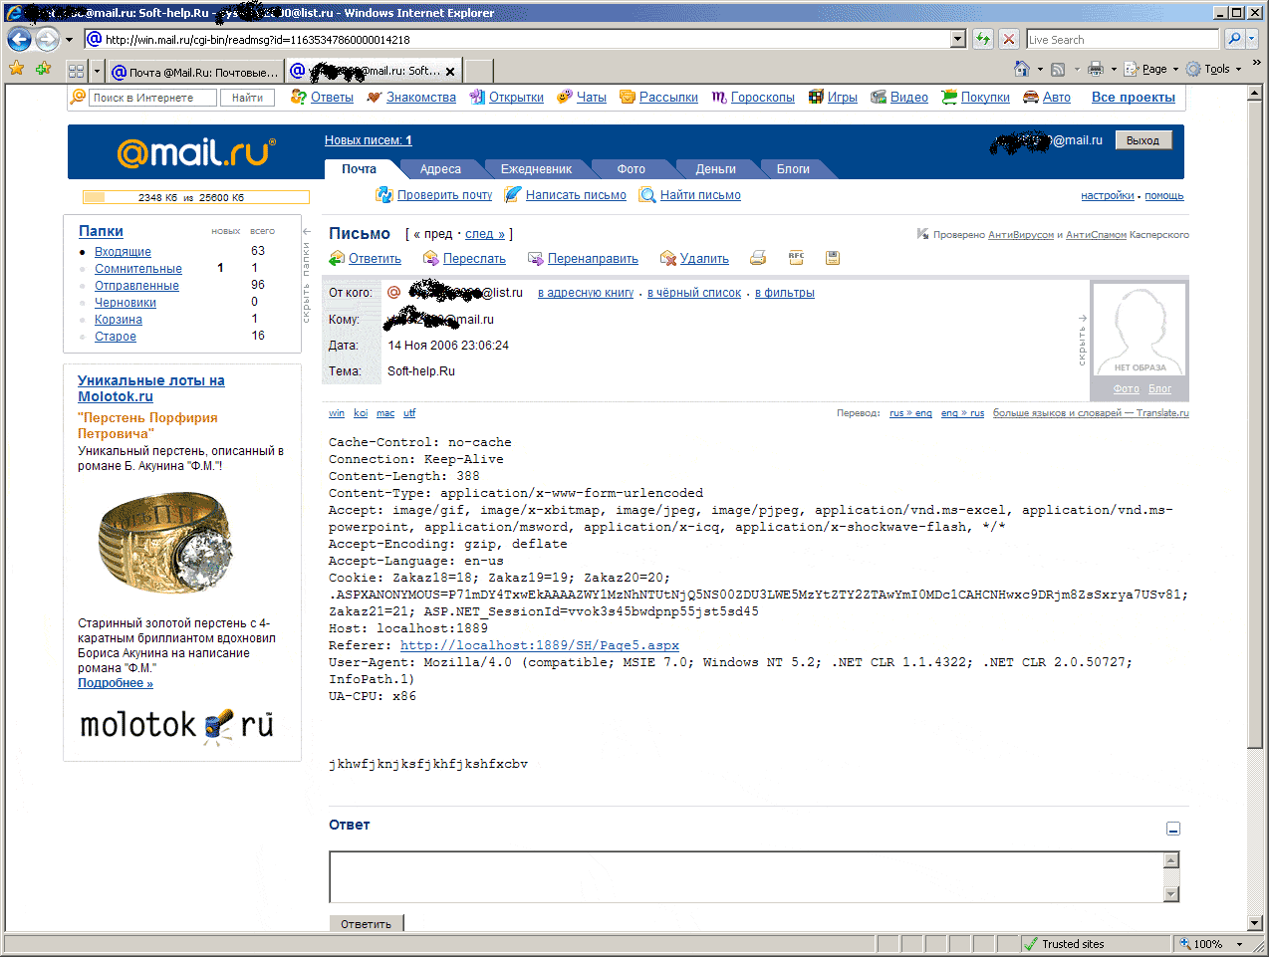Go back with the browser Back button
Screen dimensions: 1269x957
point(19,39)
